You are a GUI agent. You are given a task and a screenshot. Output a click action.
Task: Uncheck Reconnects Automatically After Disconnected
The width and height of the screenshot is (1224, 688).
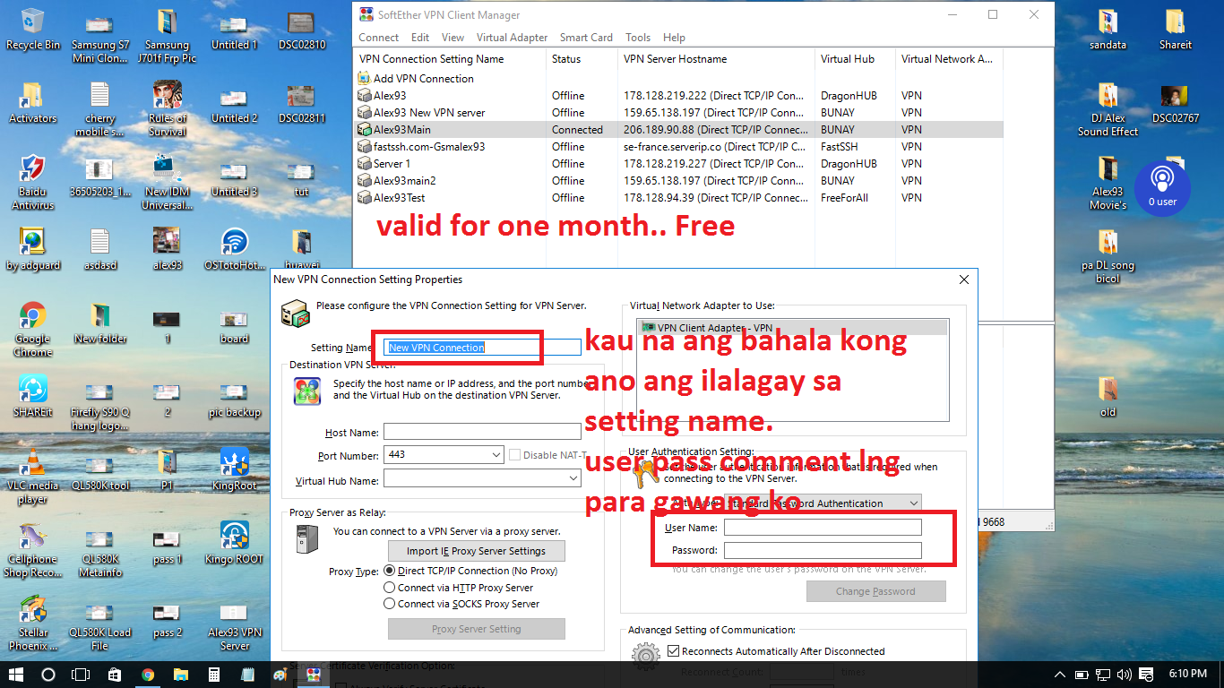[x=674, y=651]
